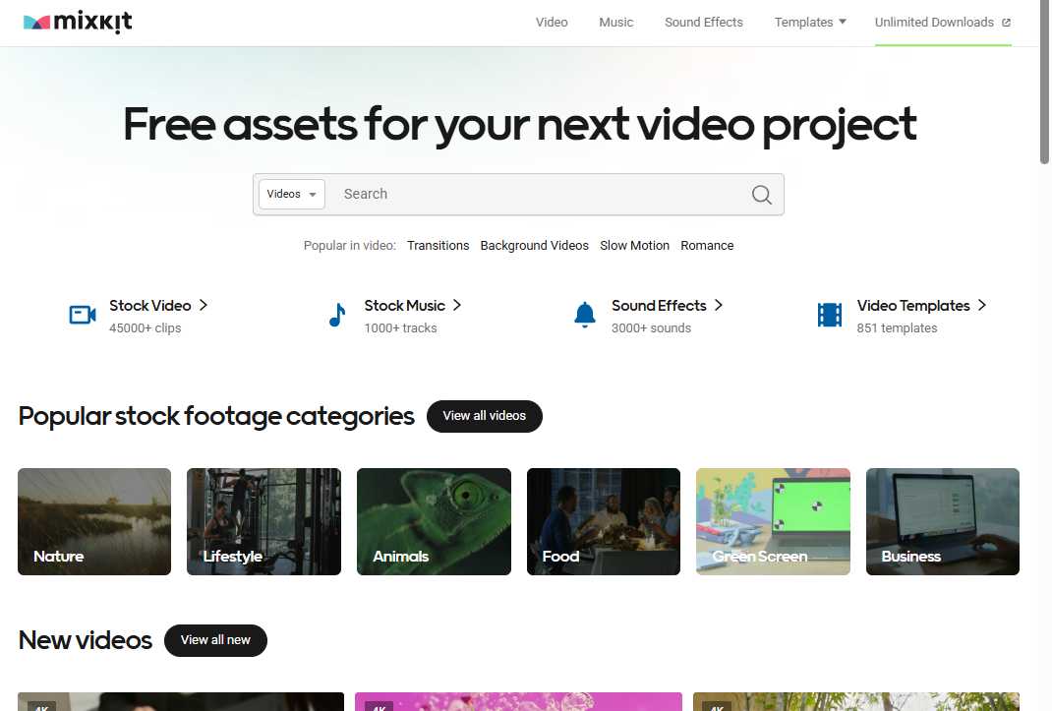Viewport: 1052px width, 711px height.
Task: Click the external-link icon beside Unlimited Downloads
Action: pos(1006,22)
